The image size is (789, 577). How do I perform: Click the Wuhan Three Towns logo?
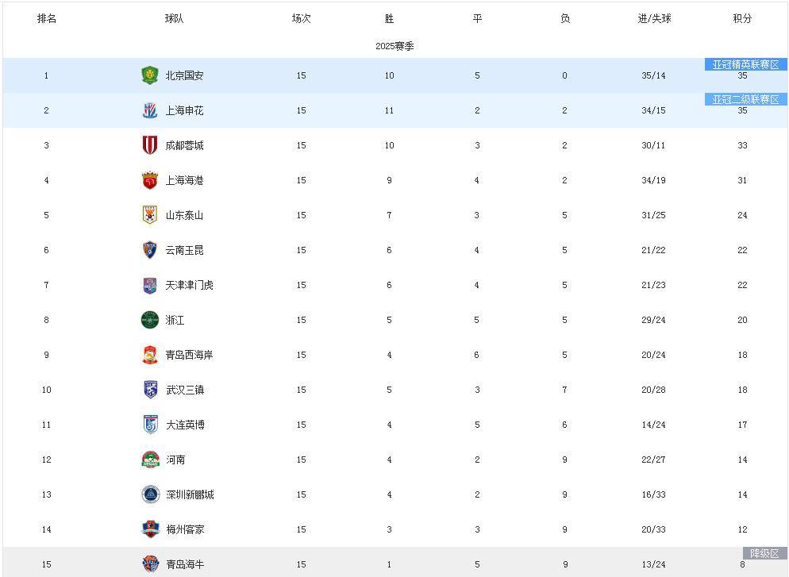point(150,390)
